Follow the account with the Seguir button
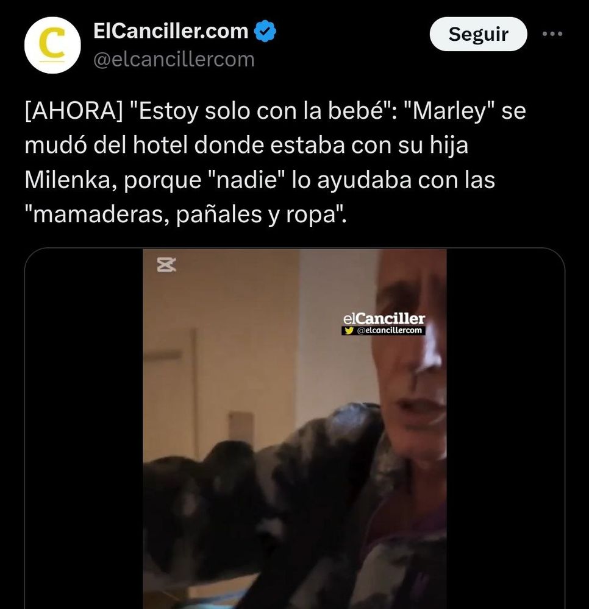 click(x=478, y=33)
